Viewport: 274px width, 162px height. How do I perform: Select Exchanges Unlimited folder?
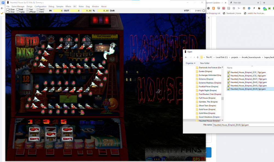coord(209,75)
